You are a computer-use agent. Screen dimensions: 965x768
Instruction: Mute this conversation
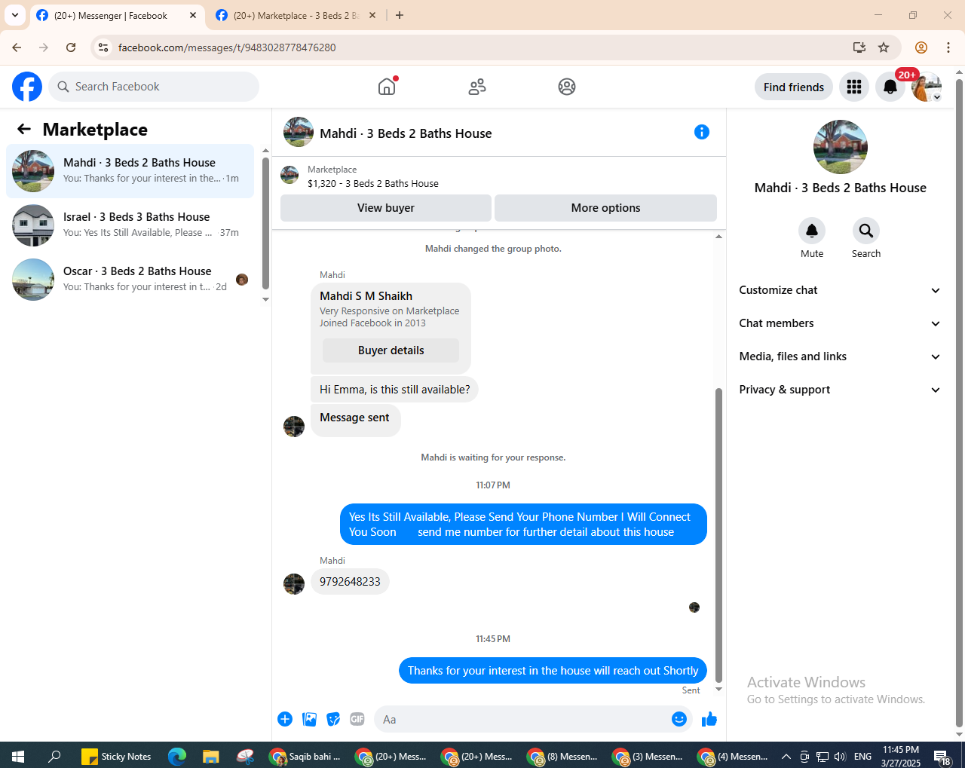[812, 231]
